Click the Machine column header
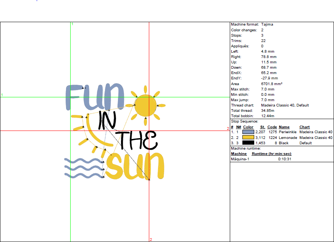The image size is (334, 242). click(x=239, y=153)
